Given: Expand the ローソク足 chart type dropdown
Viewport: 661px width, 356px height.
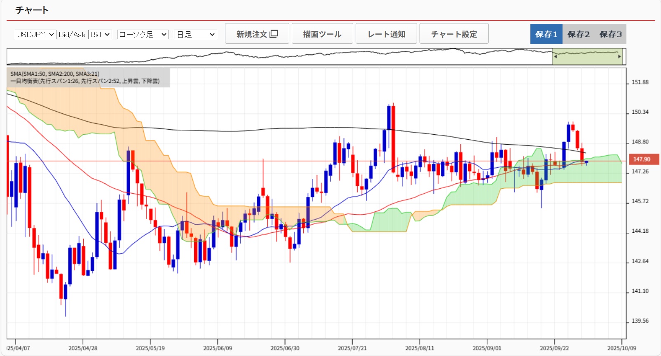Looking at the screenshot, I should point(143,35).
